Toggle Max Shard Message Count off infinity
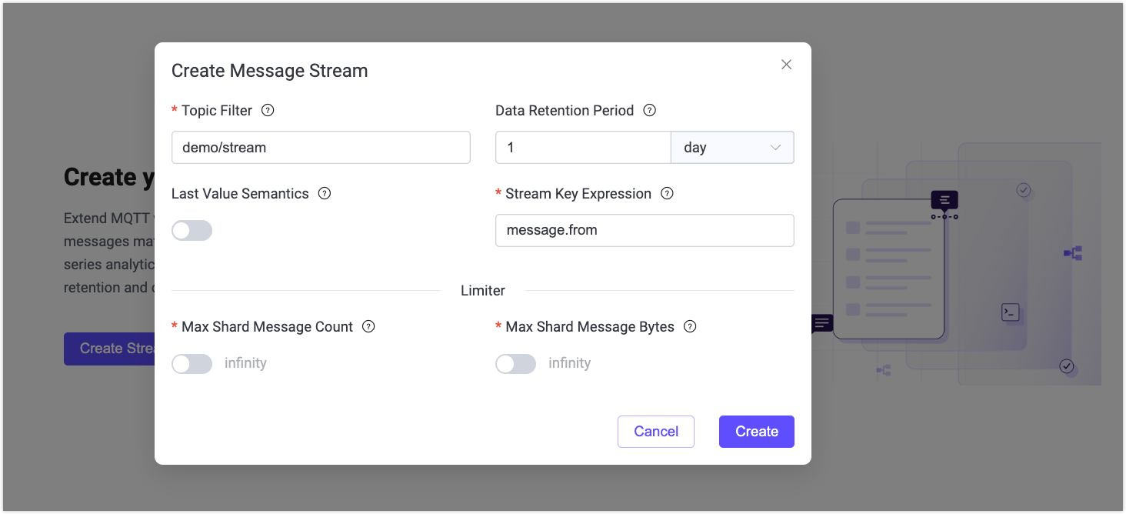Screen dimensions: 1126x514 [192, 363]
